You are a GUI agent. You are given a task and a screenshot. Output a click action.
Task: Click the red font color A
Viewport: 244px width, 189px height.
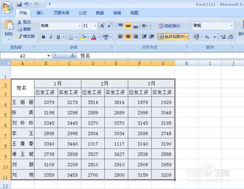click(94, 37)
